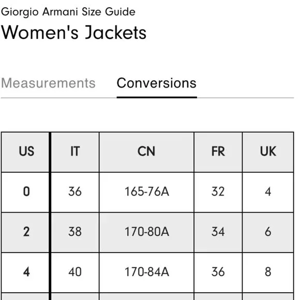
Task: Click the Giorgio Armani Size Guide title
Action: coord(68,12)
